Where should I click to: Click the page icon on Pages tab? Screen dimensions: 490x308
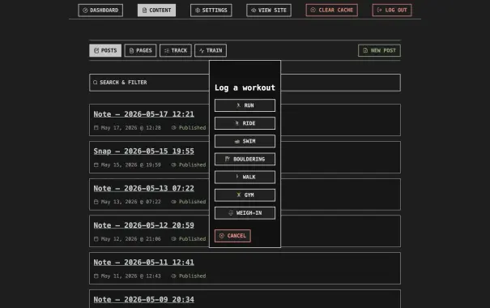131,50
